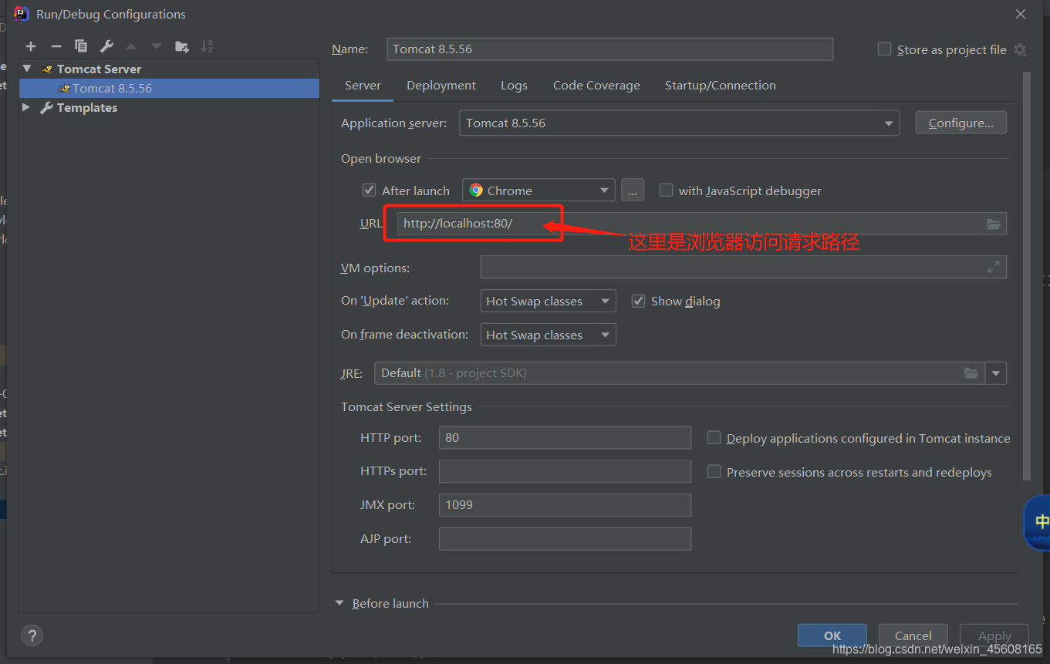Screen dimensions: 1050x664
Task: Select Tomcat 8.5.56 in the tree
Action: pos(169,88)
